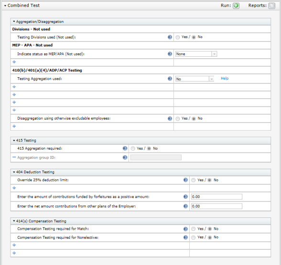The height and width of the screenshot is (265, 281).
Task: Click plus icon below MEP/APA status row
Action: (x=14, y=62)
